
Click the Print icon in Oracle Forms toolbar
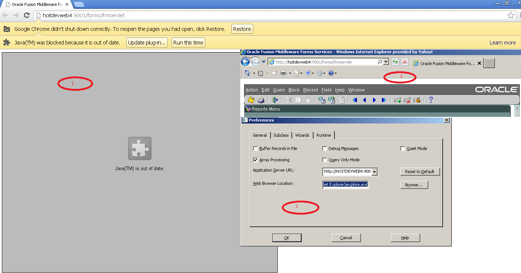(261, 100)
